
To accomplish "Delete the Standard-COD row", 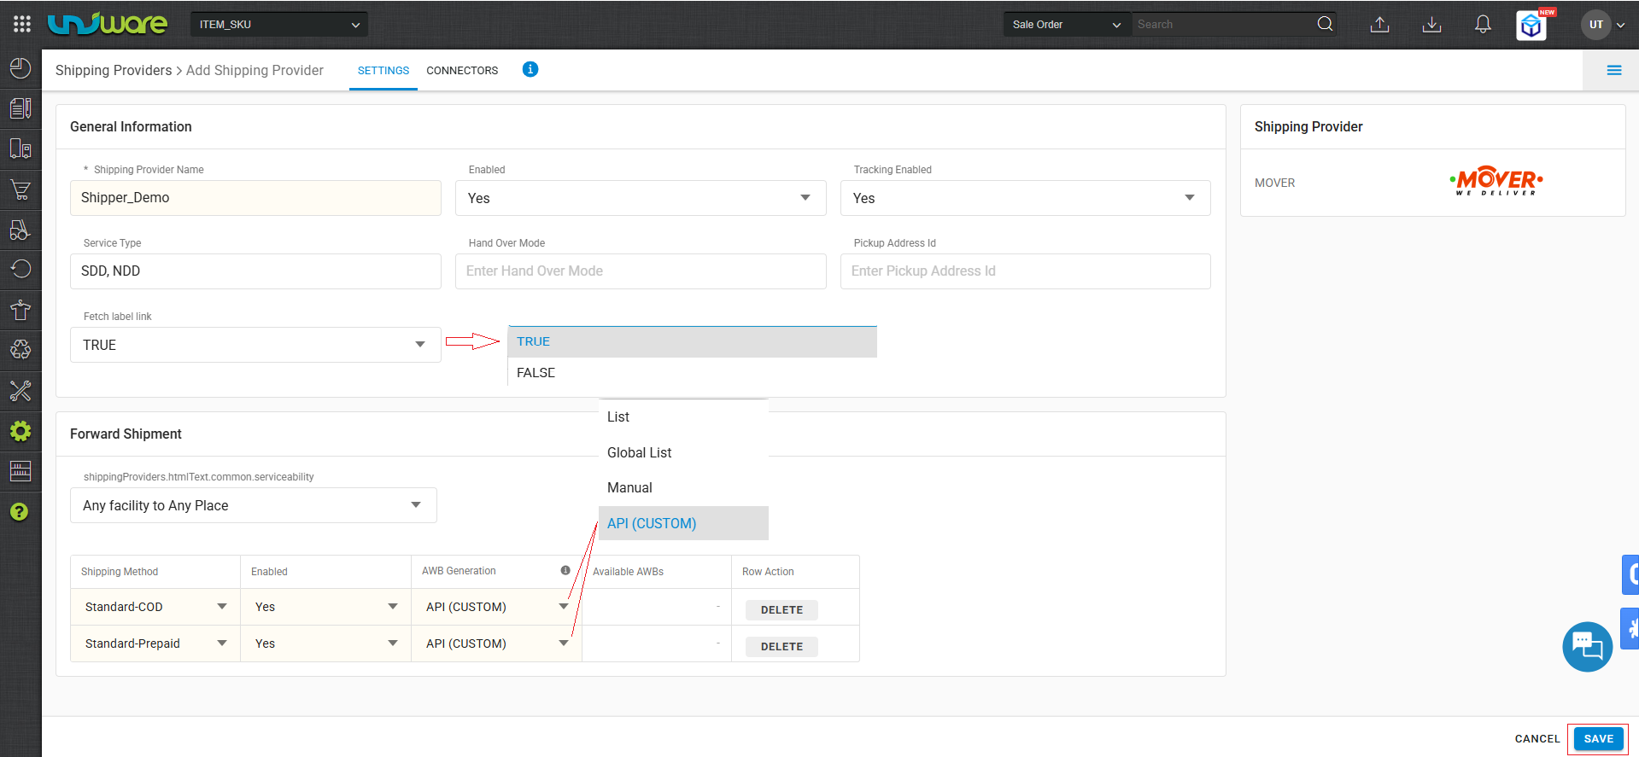I will [x=781, y=609].
